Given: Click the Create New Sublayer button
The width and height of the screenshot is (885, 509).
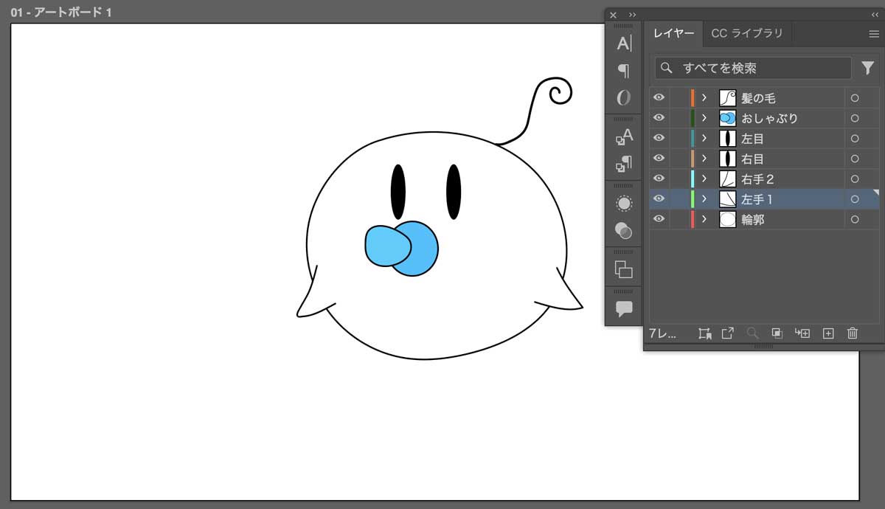Looking at the screenshot, I should coord(802,333).
